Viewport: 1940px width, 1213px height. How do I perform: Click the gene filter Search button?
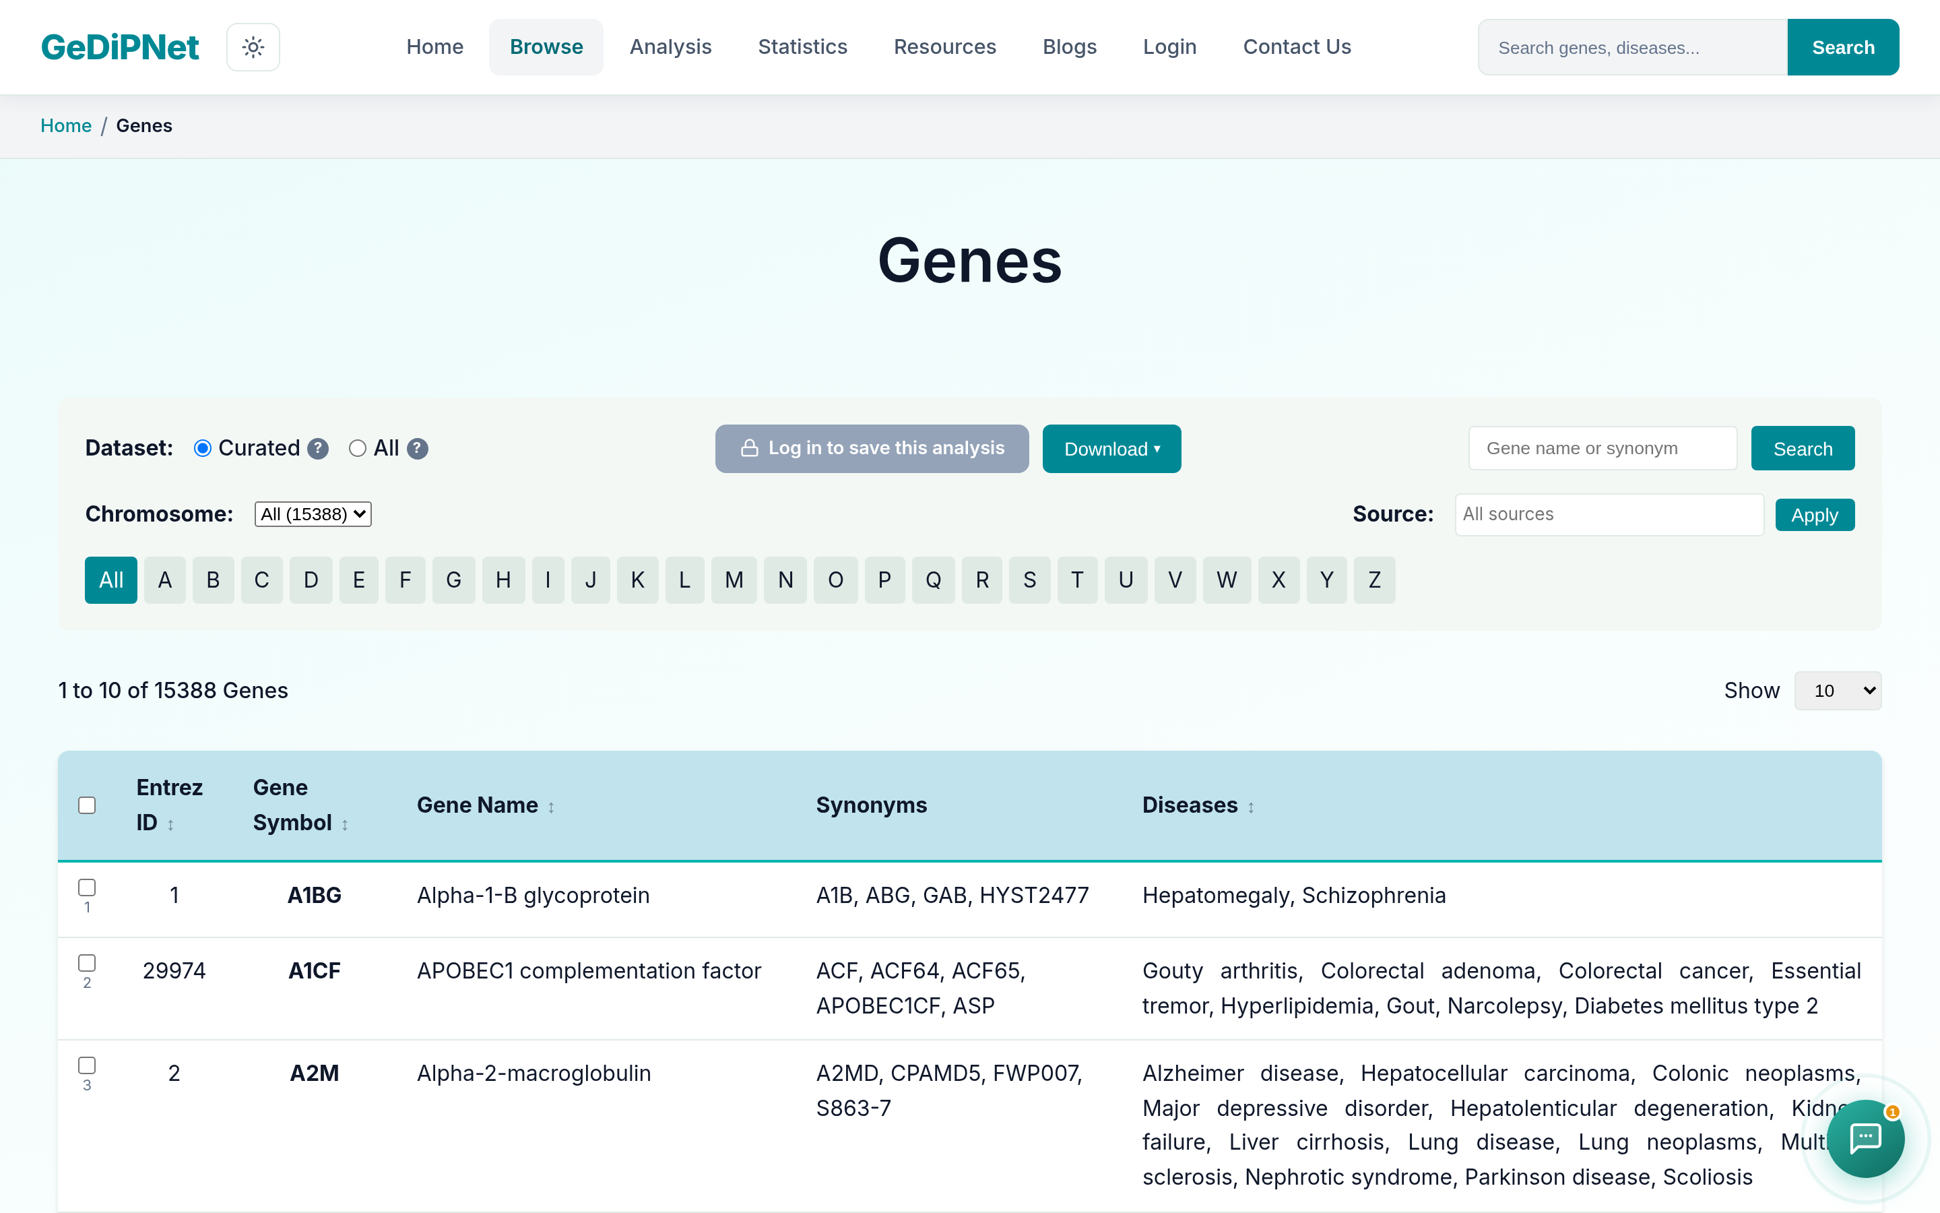(x=1802, y=448)
